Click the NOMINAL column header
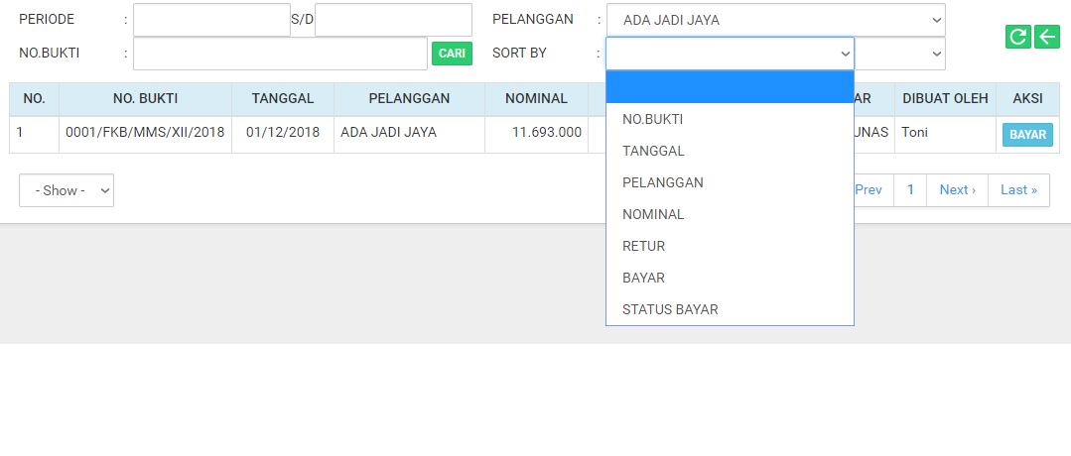Viewport: 1071px width, 456px height. point(536,99)
